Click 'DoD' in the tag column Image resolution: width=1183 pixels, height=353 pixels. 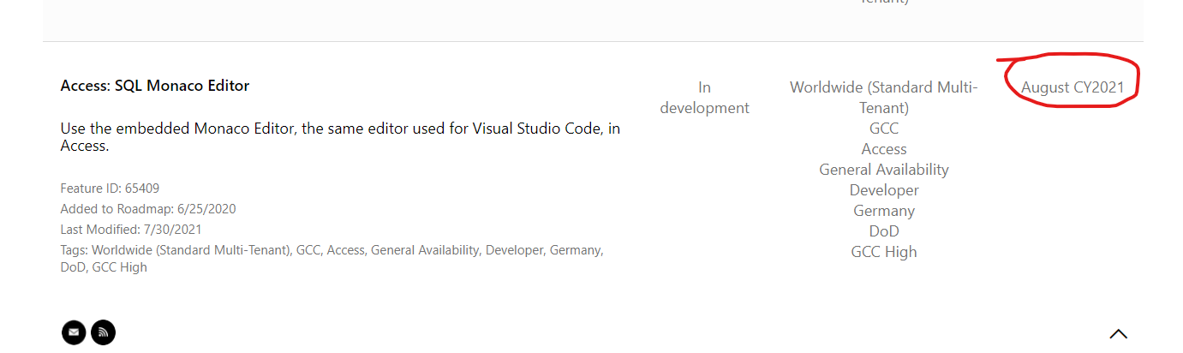(884, 231)
